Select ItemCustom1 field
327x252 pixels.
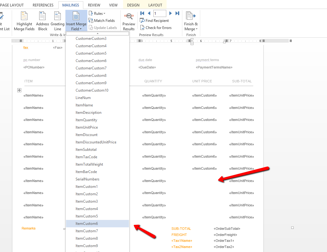pos(97,187)
